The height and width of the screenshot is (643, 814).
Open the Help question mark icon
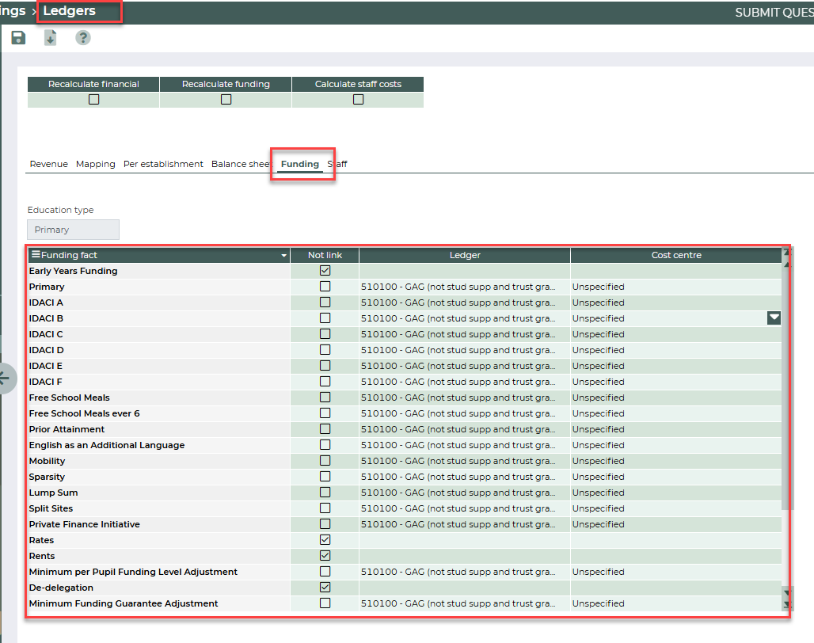point(82,38)
